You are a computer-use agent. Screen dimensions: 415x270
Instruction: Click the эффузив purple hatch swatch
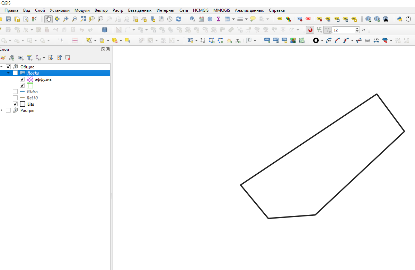pos(30,79)
